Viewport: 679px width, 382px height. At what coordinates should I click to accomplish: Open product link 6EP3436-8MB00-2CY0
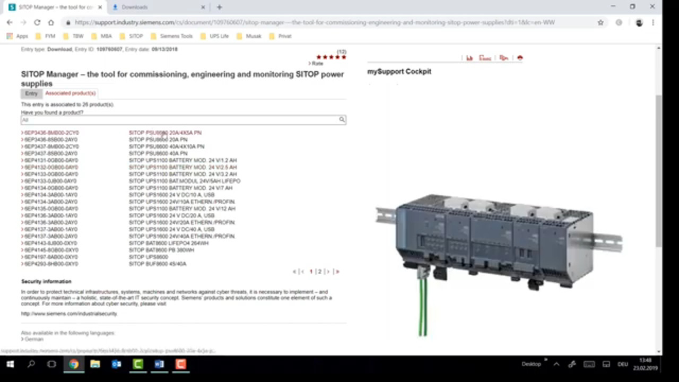tap(51, 133)
